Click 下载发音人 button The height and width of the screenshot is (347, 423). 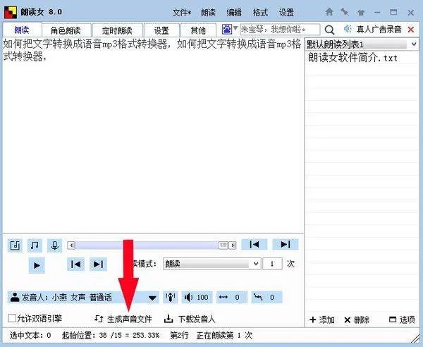(190, 319)
